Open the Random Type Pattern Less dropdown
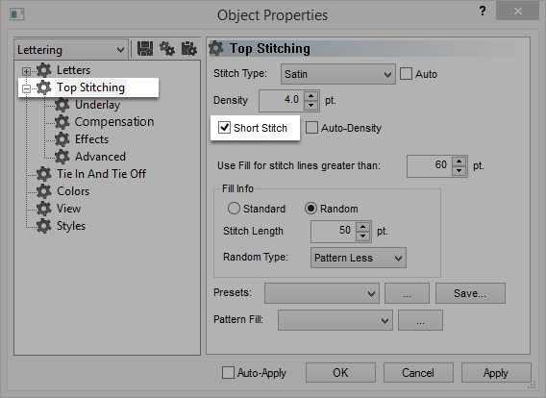 [x=359, y=258]
